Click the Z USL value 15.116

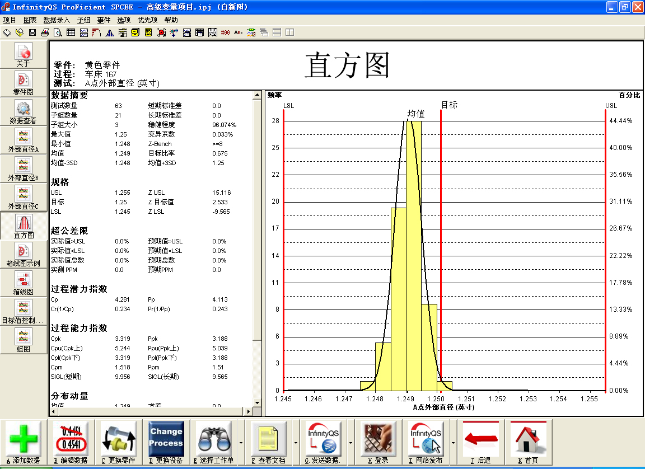[x=222, y=193]
